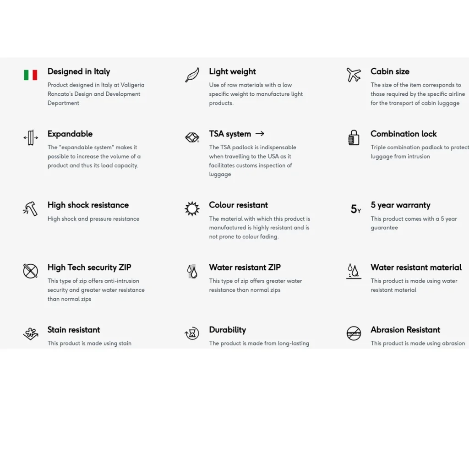The image size is (469, 469).
Task: Click the Stain resistant splash icon
Action: coord(31,333)
